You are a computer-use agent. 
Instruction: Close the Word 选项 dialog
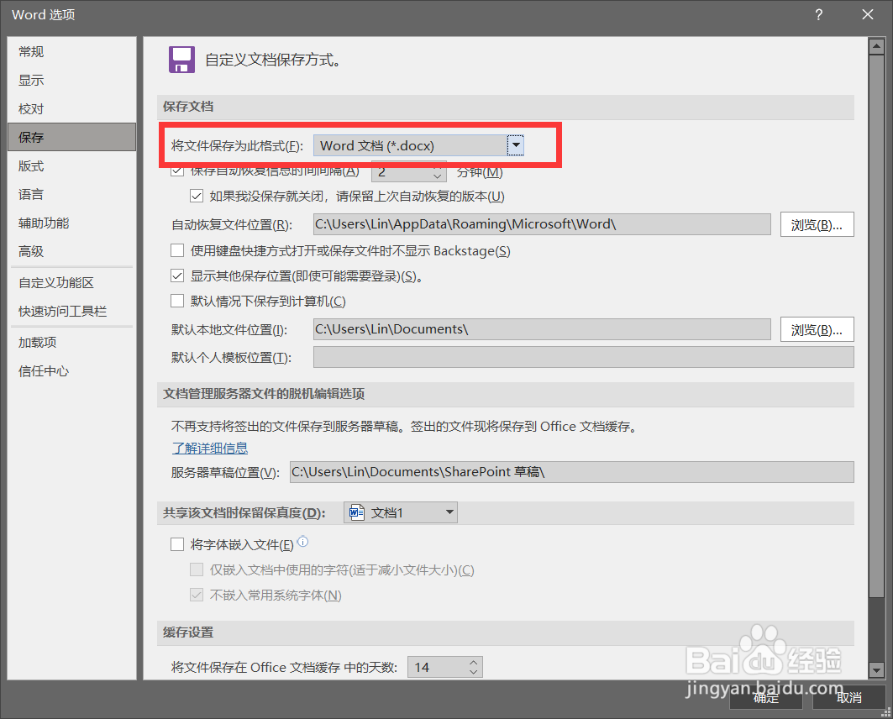click(867, 15)
